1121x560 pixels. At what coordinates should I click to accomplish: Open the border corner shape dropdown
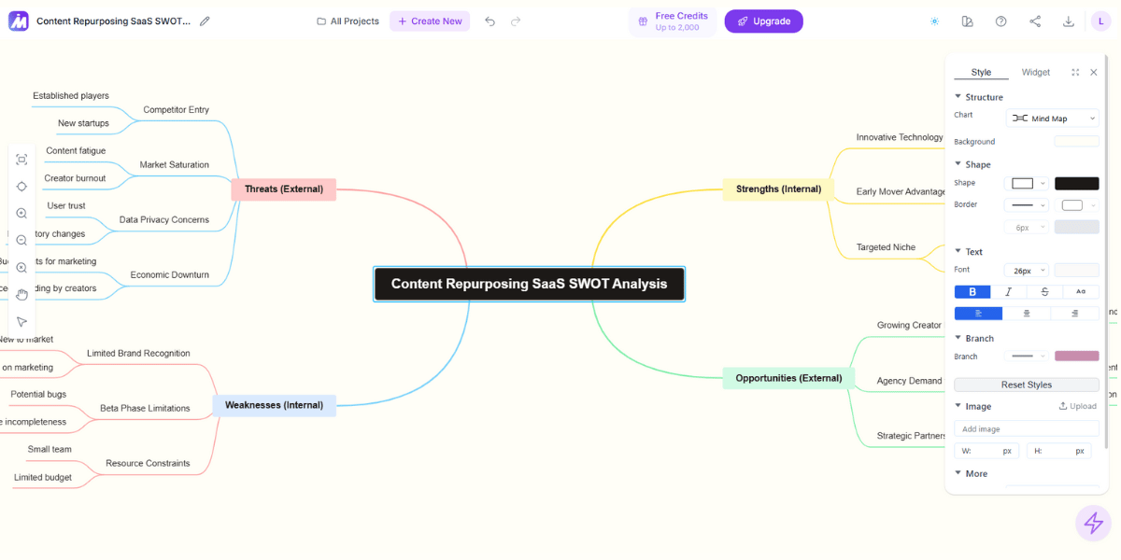pyautogui.click(x=1077, y=205)
